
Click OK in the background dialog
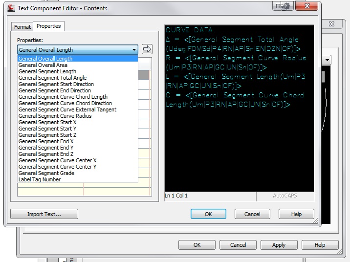pyautogui.click(x=197, y=245)
